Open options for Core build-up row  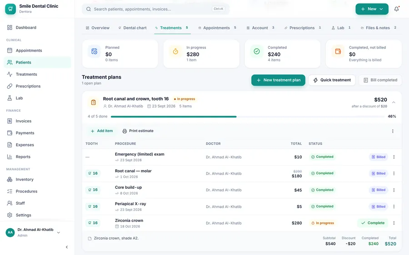[x=394, y=190]
